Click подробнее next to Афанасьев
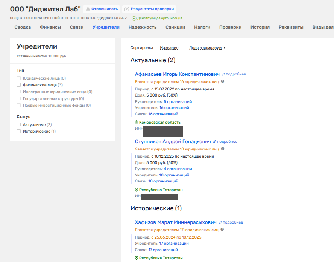The image size is (334, 262). [x=236, y=74]
